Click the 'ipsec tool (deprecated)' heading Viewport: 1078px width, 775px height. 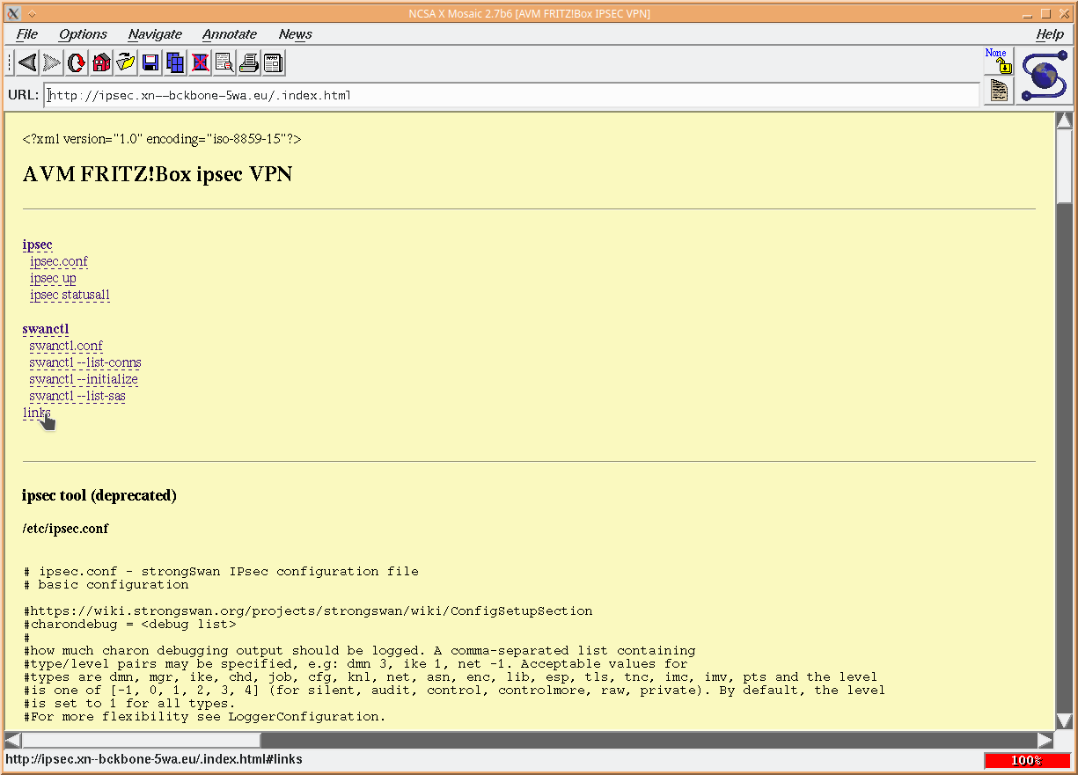coord(99,495)
